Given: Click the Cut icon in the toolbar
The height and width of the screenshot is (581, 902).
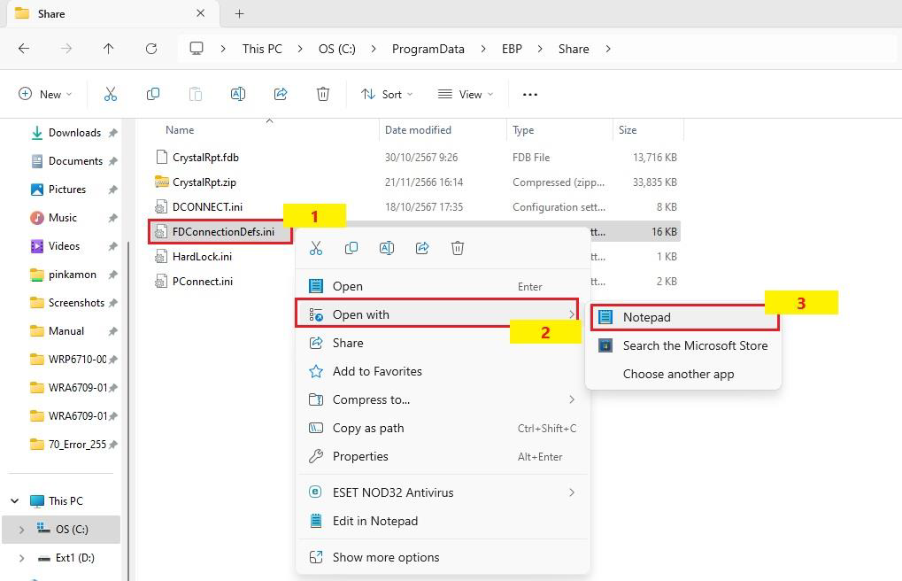Looking at the screenshot, I should tap(111, 94).
